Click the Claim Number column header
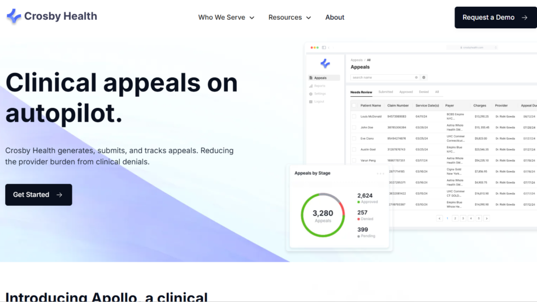This screenshot has height=302, width=537. pos(398,106)
